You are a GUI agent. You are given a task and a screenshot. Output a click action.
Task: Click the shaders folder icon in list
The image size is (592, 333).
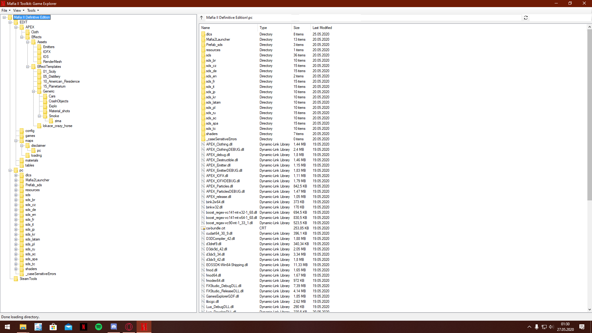203,134
